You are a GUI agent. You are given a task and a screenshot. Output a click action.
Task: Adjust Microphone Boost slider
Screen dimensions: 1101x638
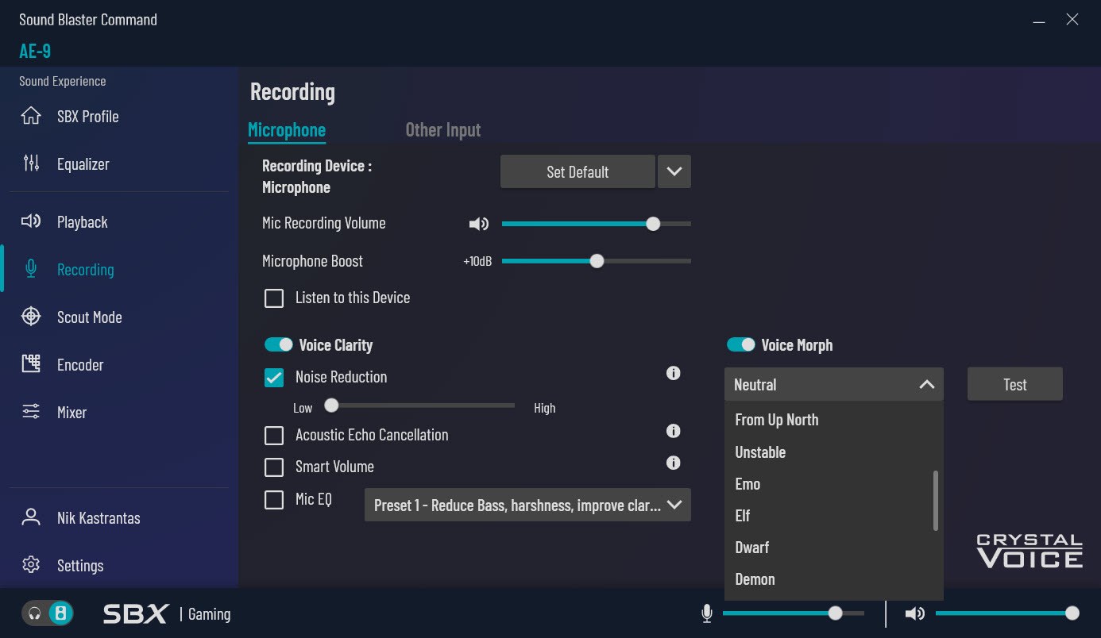click(x=597, y=261)
